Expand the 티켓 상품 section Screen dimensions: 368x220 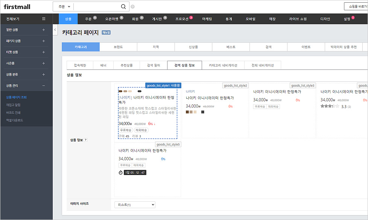click(43, 52)
